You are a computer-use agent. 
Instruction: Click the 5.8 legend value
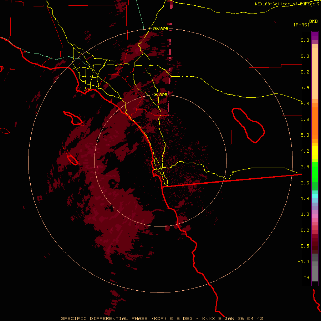pyautogui.click(x=305, y=119)
